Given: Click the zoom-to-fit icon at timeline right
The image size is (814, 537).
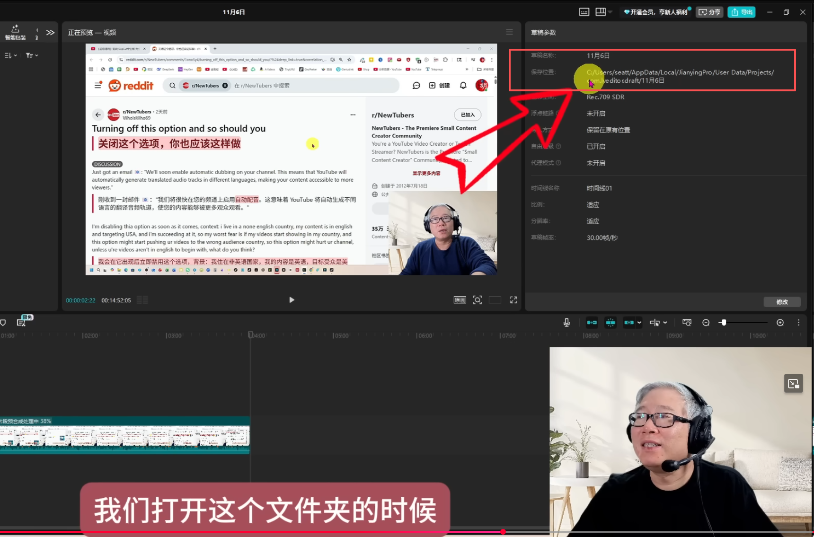Looking at the screenshot, I should coord(780,322).
